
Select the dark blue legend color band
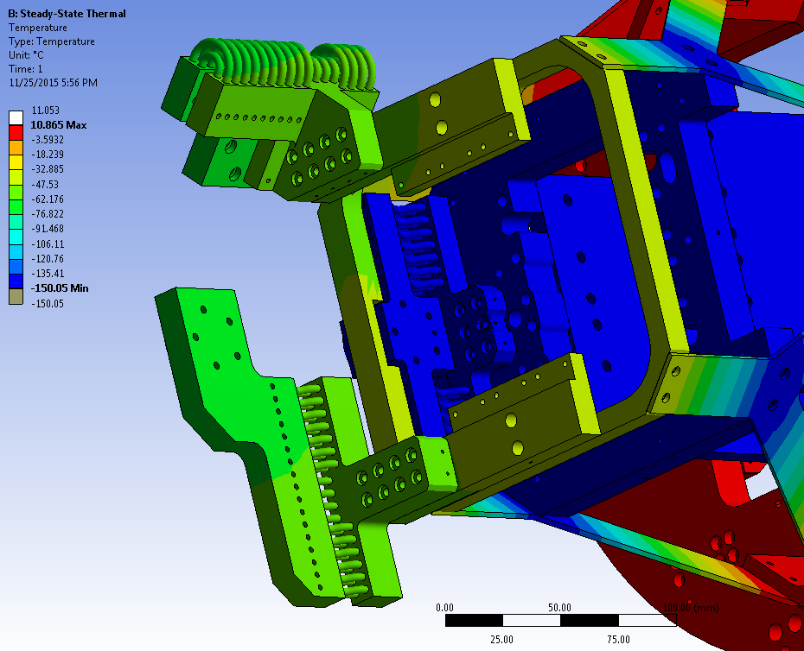point(16,281)
